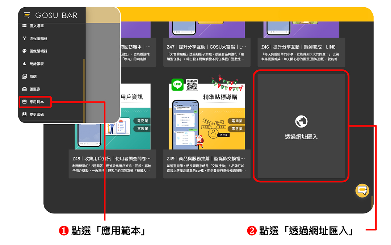Image resolution: width=391 pixels, height=245 pixels.
Task: Open the Z48 使用者調查問卷 template title
Action: [x=112, y=159]
